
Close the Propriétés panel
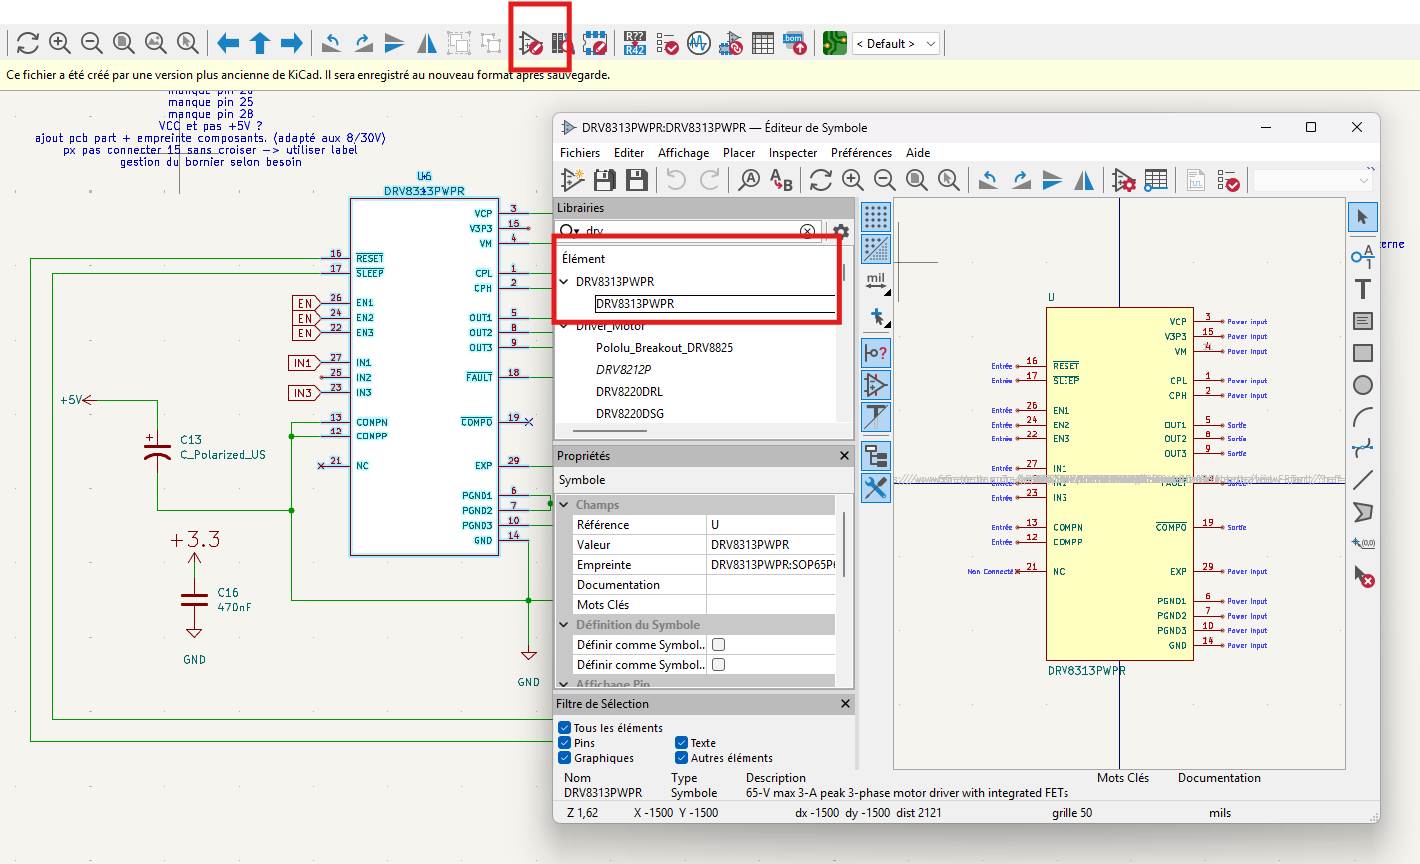(844, 455)
